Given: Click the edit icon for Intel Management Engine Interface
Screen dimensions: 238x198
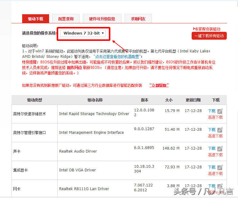Looking at the screenshot, I should tap(220, 130).
